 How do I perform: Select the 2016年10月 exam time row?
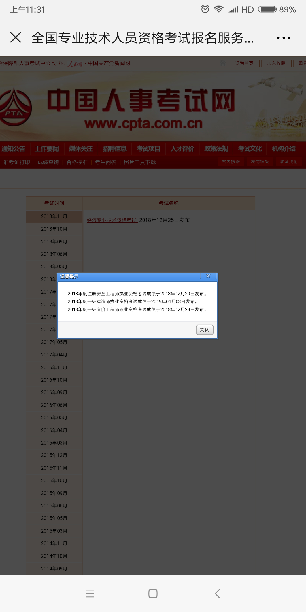[x=54, y=380]
